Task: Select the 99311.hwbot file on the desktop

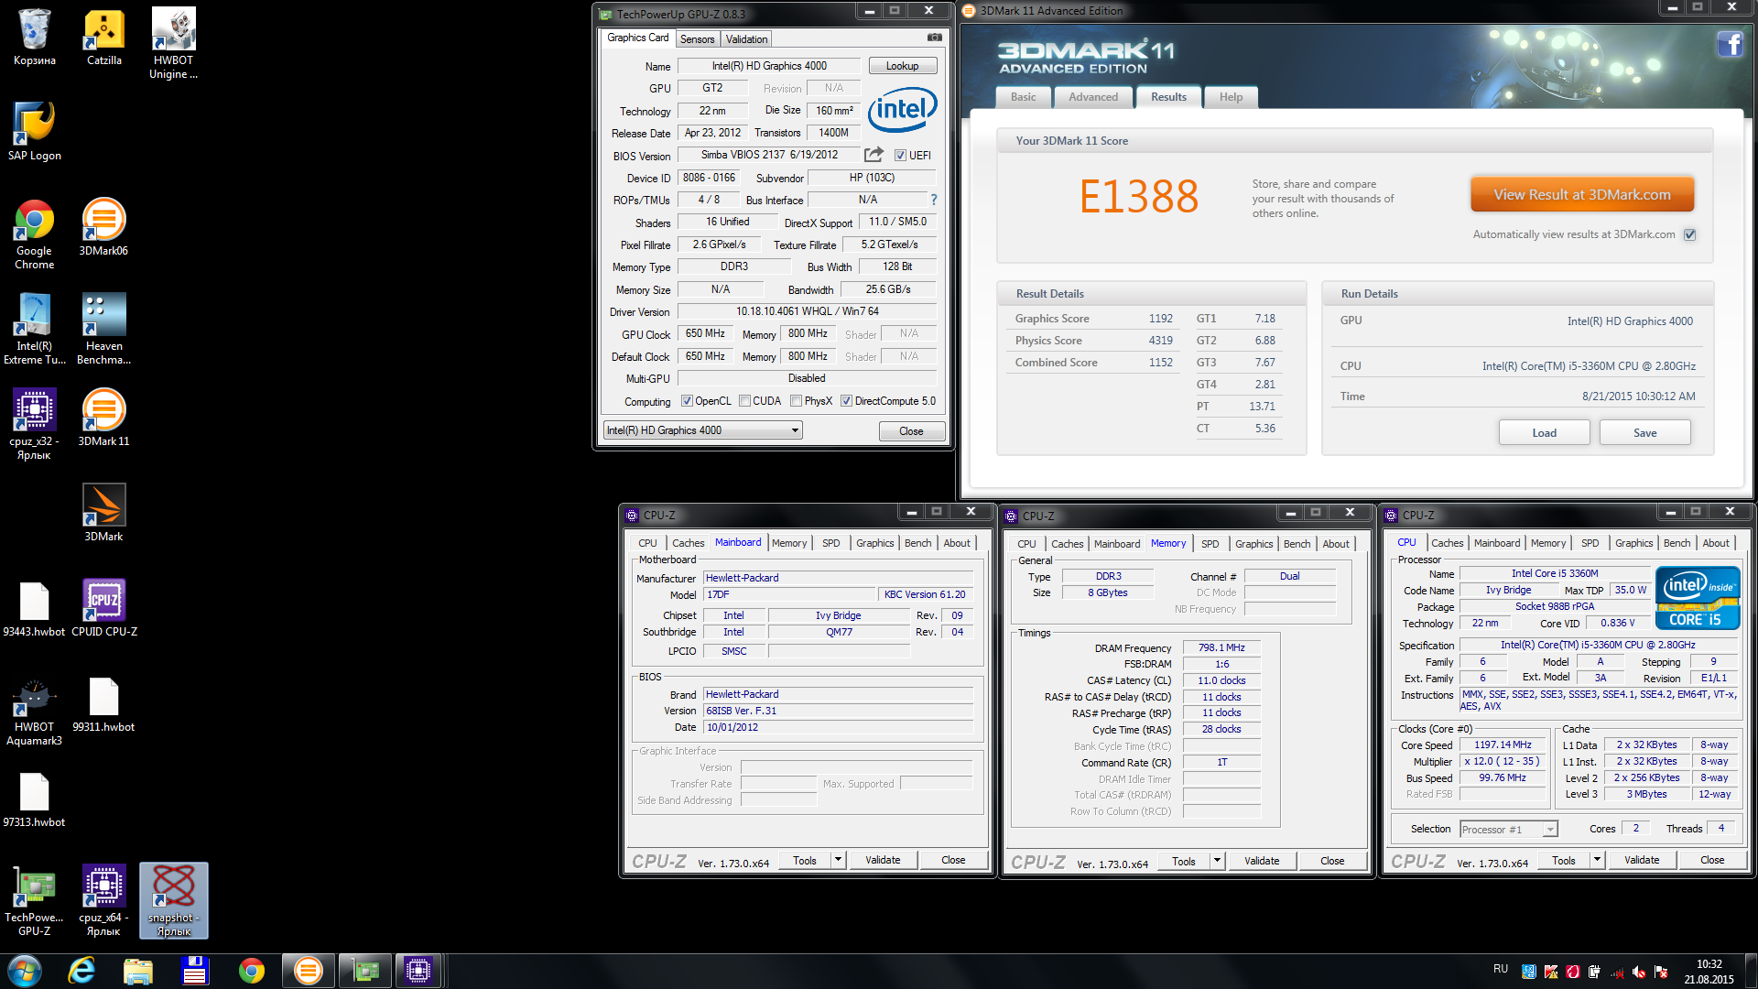Action: pyautogui.click(x=103, y=704)
